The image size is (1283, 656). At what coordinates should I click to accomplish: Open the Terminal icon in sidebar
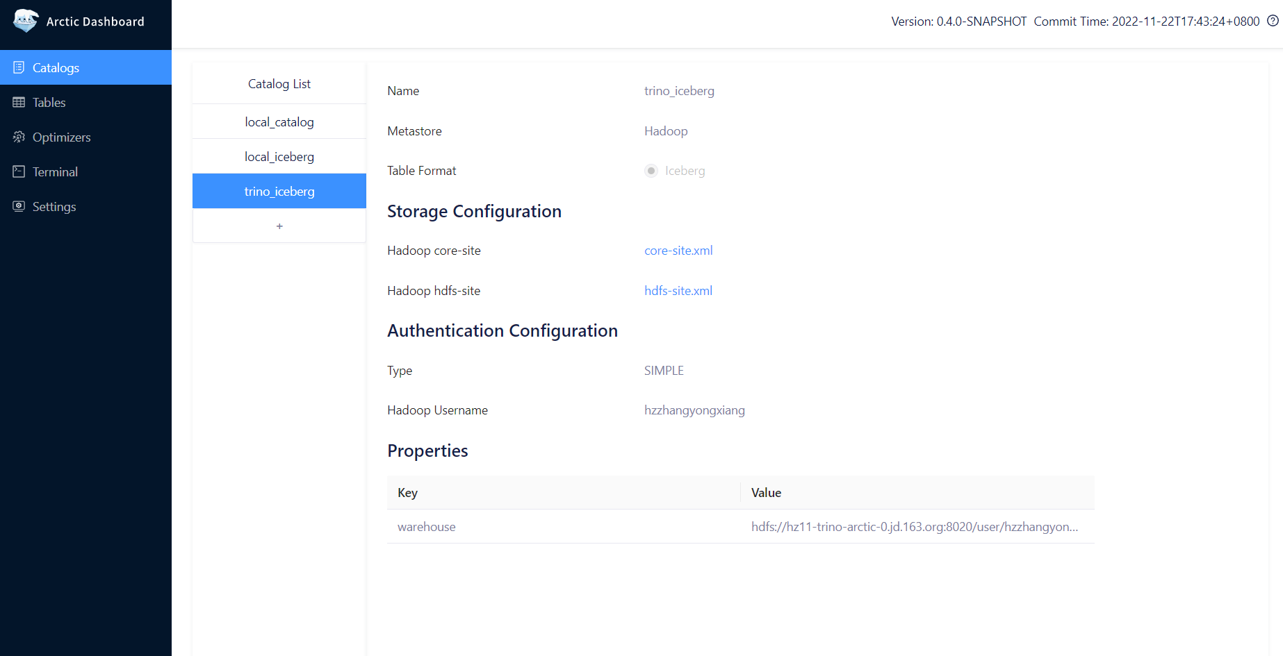click(x=19, y=171)
